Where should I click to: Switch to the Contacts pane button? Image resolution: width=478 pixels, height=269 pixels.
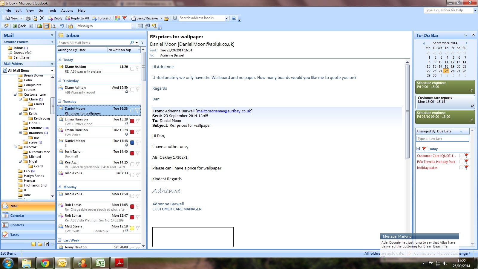coord(28,225)
